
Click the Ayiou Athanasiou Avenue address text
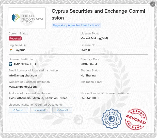[39, 98]
